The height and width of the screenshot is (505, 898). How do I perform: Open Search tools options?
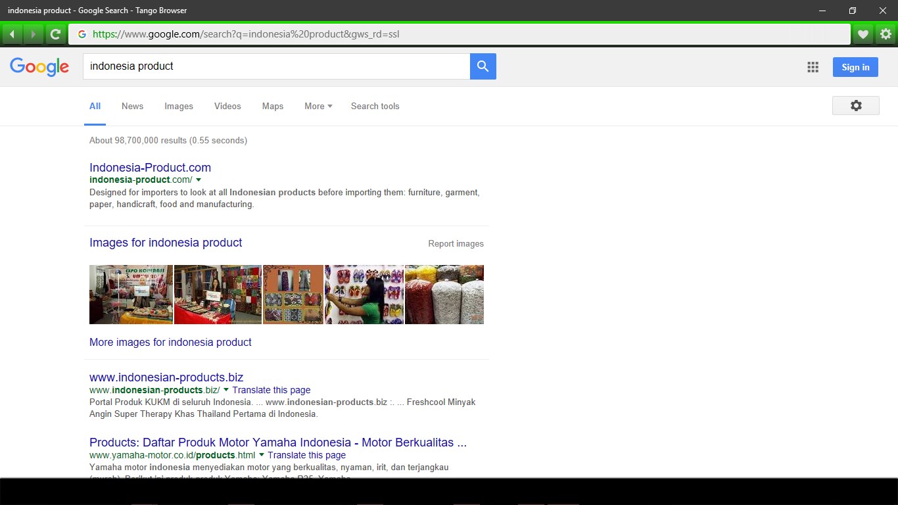(375, 106)
